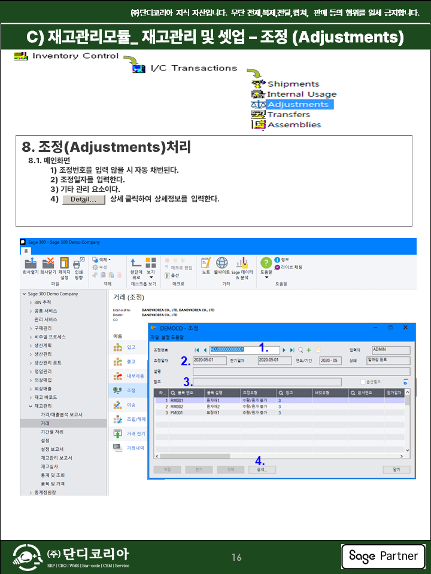431x574 pixels.
Task: Expand the 구매관리 tree node
Action: tap(31, 328)
